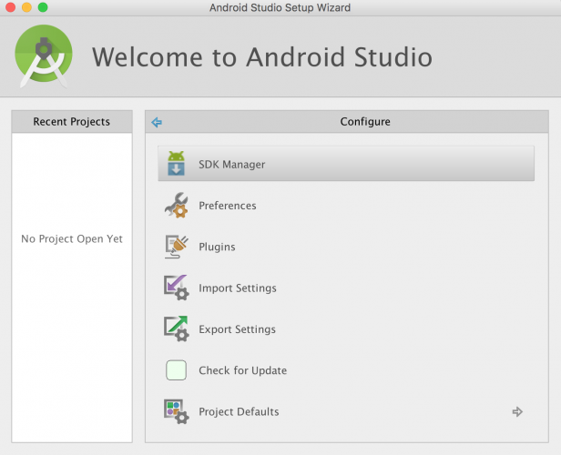Click the Android Studio logo
The image size is (561, 455).
[44, 56]
